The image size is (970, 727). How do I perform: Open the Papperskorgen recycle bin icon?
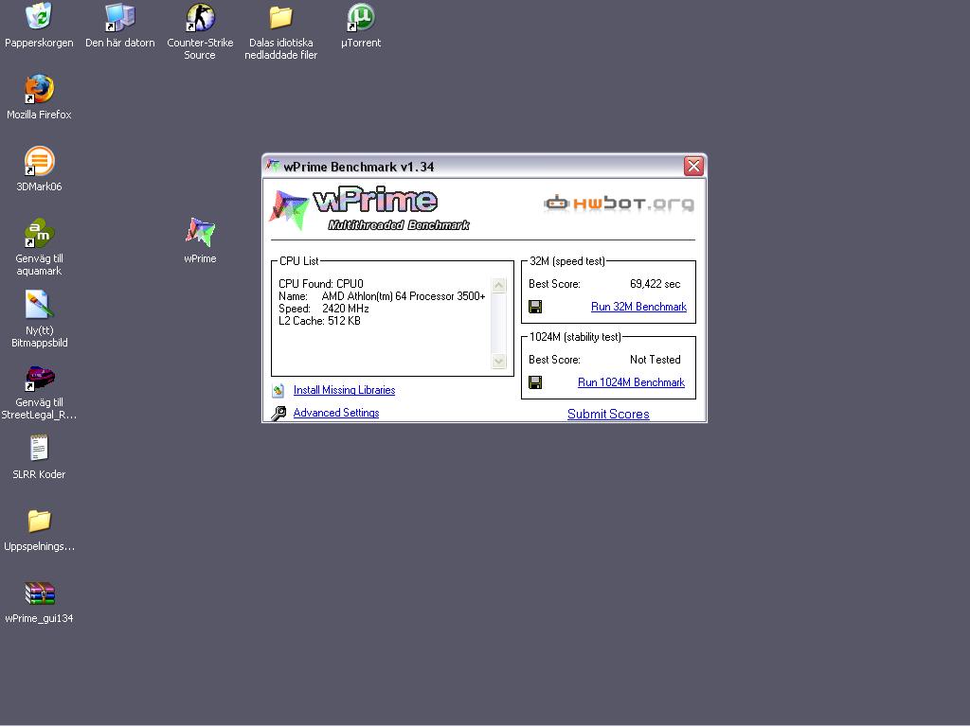[39, 17]
